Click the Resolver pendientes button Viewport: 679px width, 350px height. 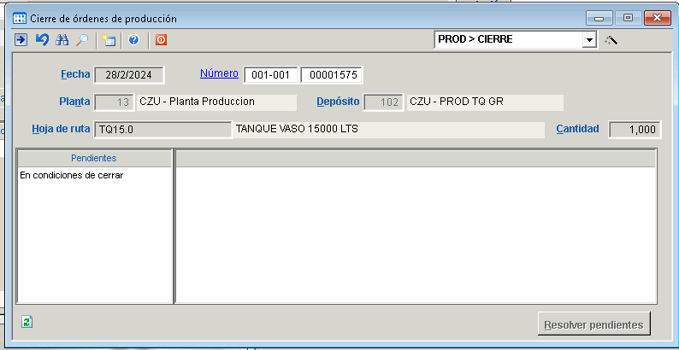[x=594, y=325]
